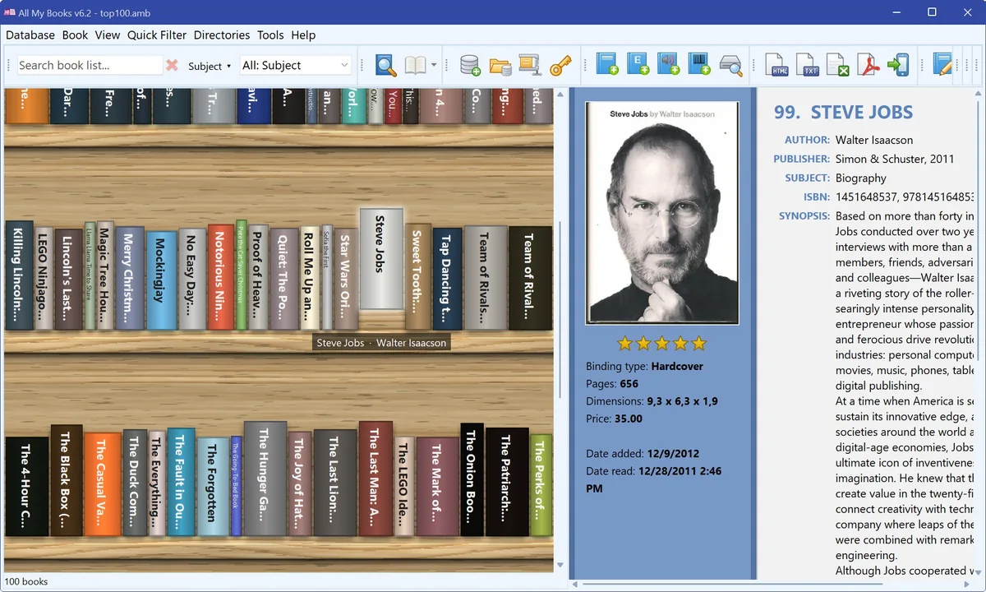The height and width of the screenshot is (592, 986).
Task: Select the Mockingjay book spine
Action: [x=162, y=280]
